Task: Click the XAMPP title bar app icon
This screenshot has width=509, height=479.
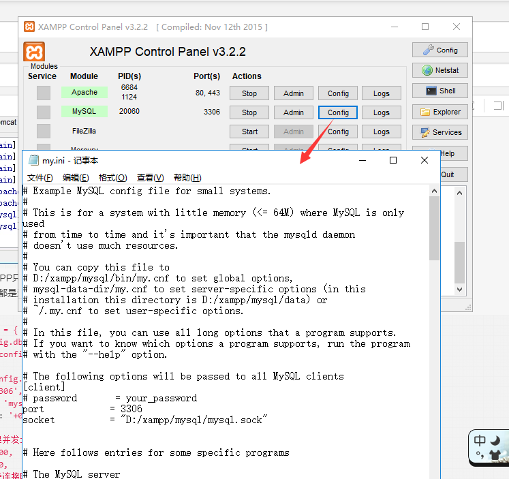Action: (x=29, y=27)
